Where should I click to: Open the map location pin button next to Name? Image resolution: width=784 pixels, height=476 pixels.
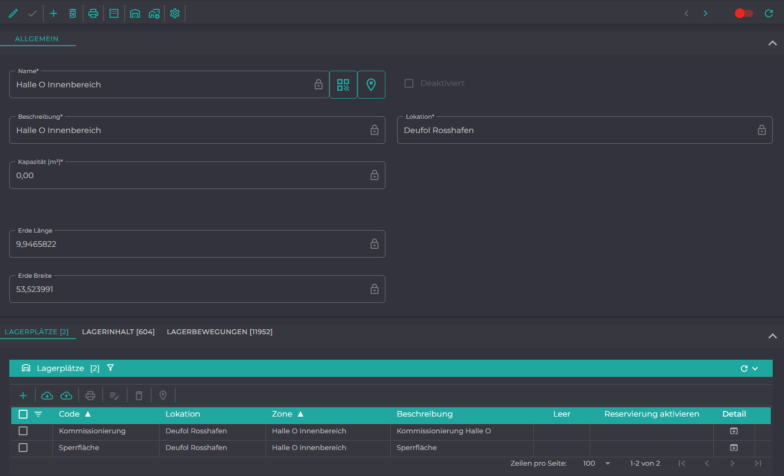371,85
